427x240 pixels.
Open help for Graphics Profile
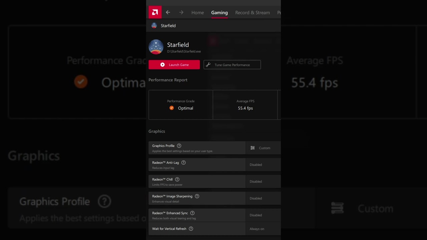click(x=179, y=146)
